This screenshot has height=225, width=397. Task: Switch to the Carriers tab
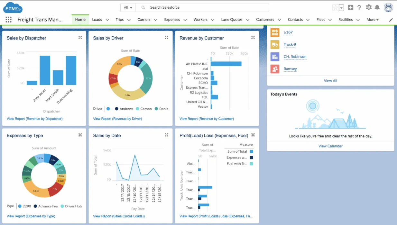pyautogui.click(x=144, y=20)
